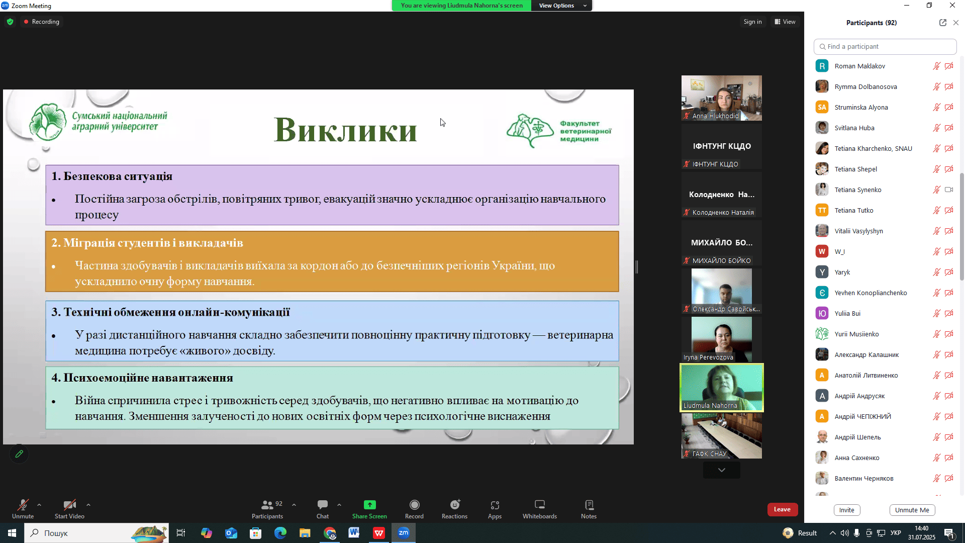Select ГАФК СНАУ video thumbnail
Viewport: 965px width, 543px height.
click(x=722, y=436)
